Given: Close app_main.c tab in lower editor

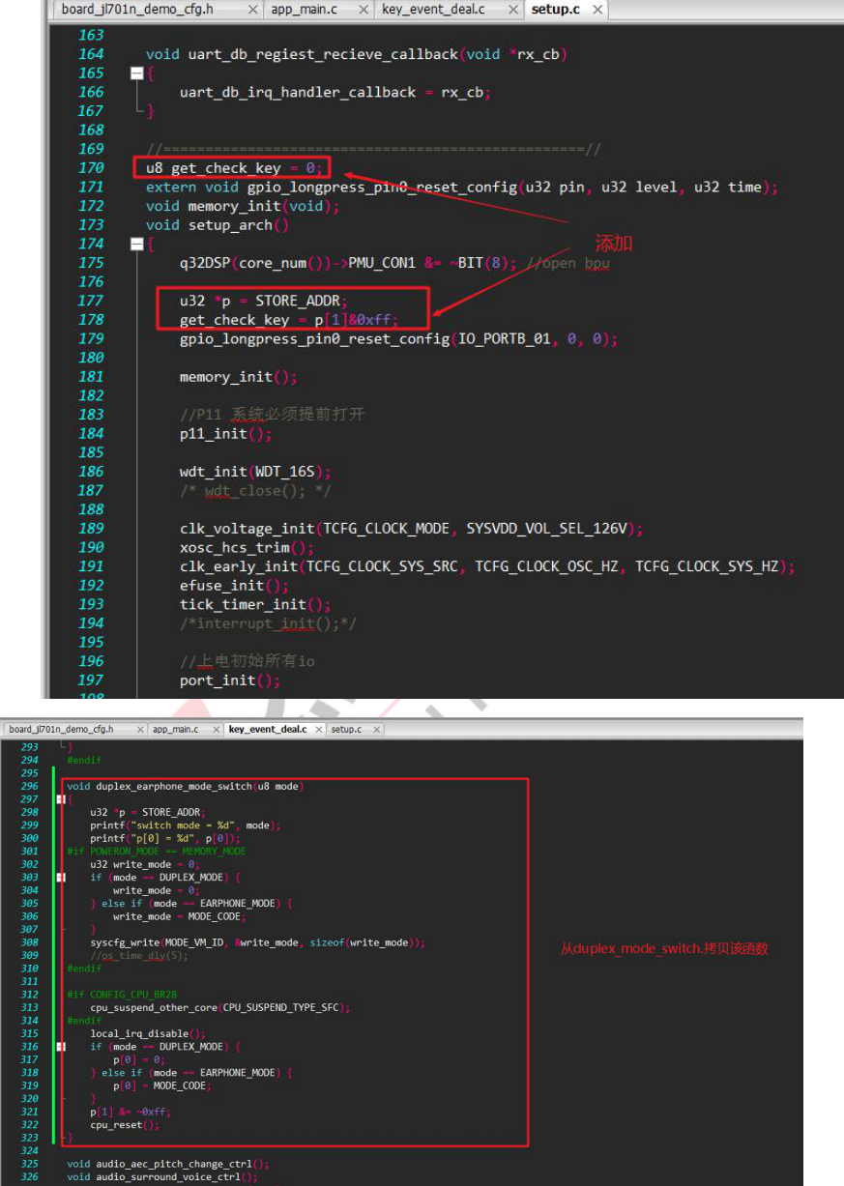Looking at the screenshot, I should pyautogui.click(x=218, y=730).
